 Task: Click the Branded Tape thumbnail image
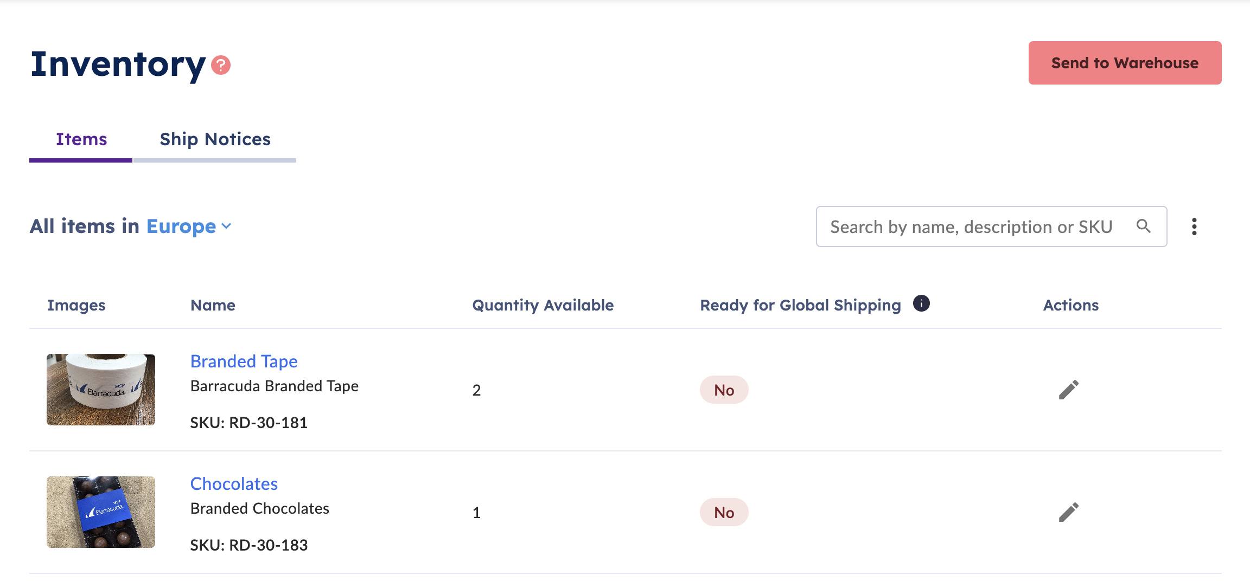coord(101,390)
